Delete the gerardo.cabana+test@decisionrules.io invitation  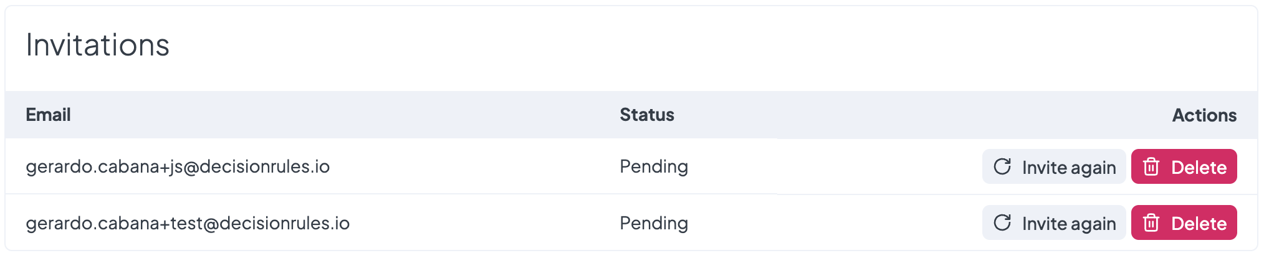click(x=1184, y=222)
